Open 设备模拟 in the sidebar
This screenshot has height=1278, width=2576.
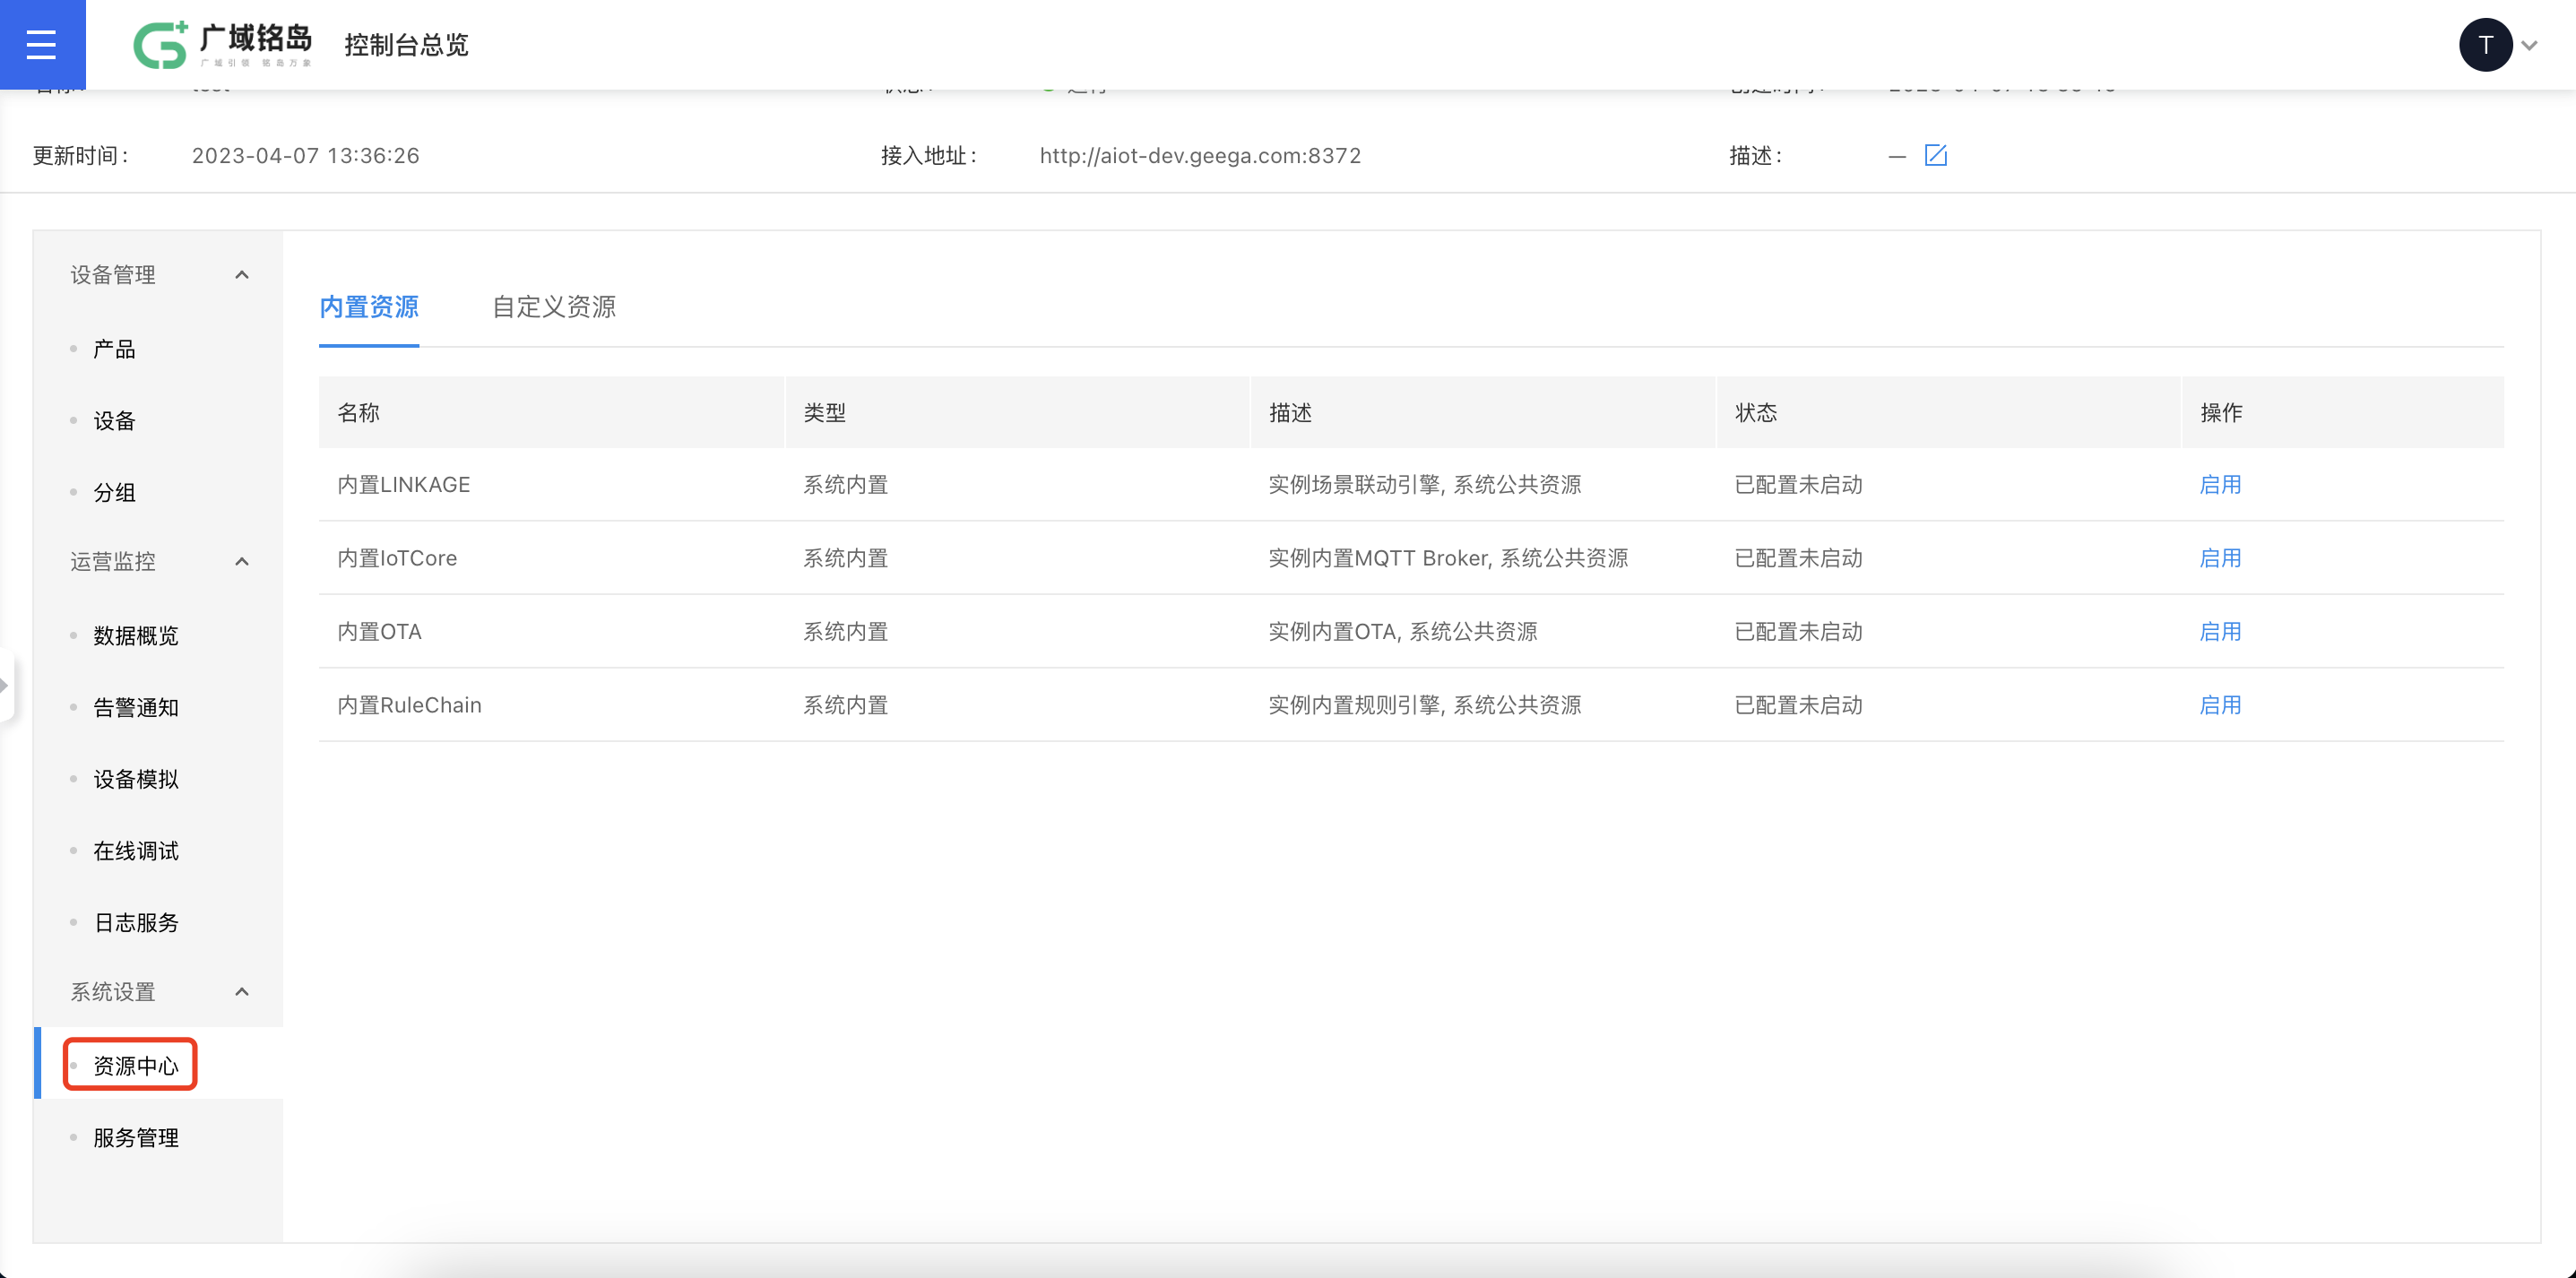pyautogui.click(x=136, y=779)
